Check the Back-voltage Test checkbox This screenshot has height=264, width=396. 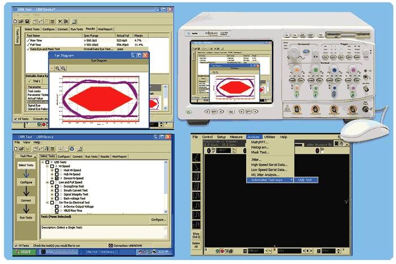[x=57, y=198]
